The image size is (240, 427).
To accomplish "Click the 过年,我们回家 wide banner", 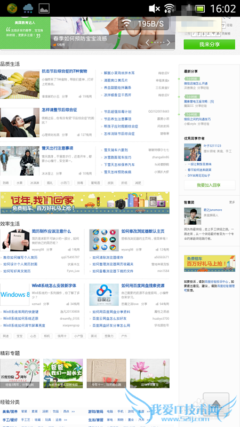I will 85,203.
